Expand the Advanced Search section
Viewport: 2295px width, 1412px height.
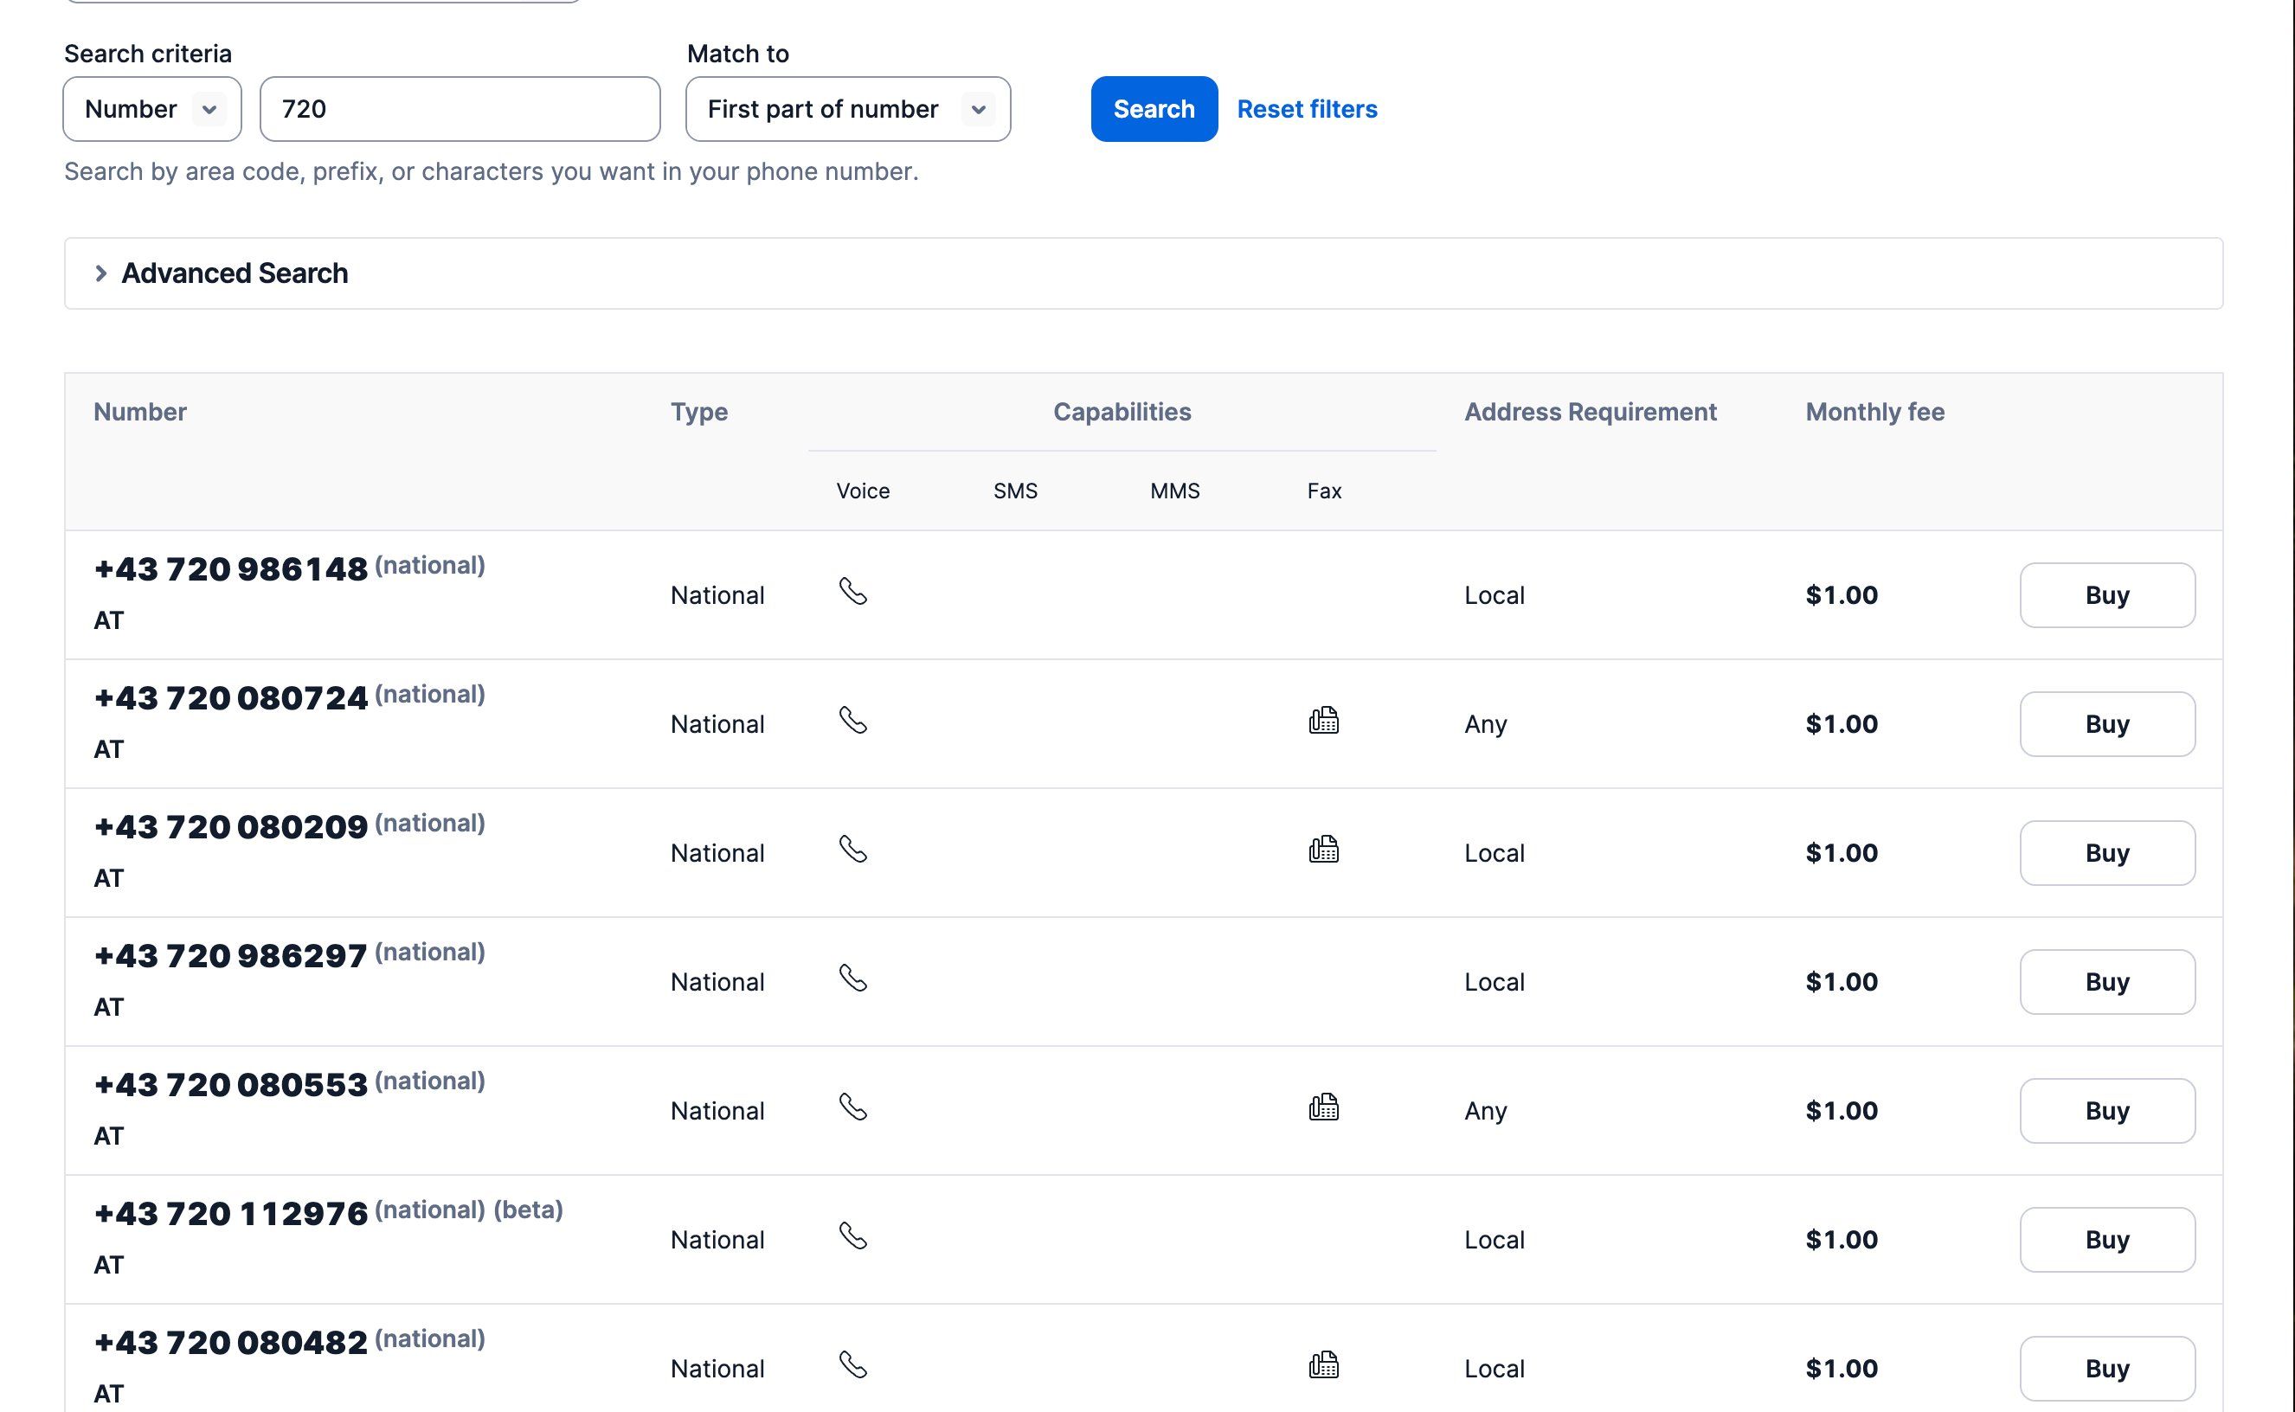coord(233,273)
